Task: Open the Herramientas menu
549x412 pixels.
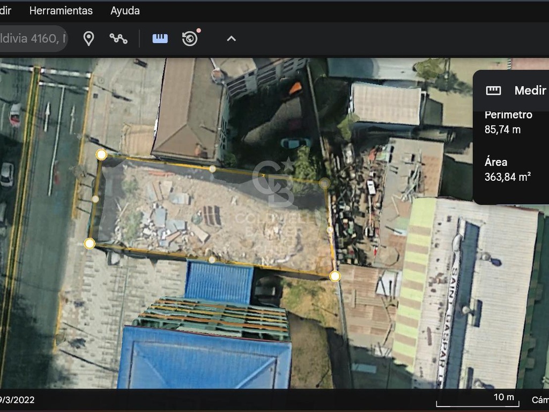Action: 61,11
